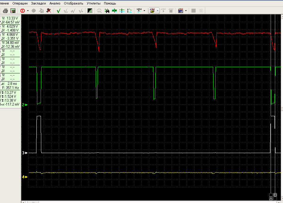The image size is (283, 203).
Task: Click the green checkmark toolbar icon
Action: click(58, 11)
